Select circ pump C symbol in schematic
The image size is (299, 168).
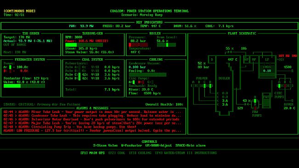pos(290,86)
